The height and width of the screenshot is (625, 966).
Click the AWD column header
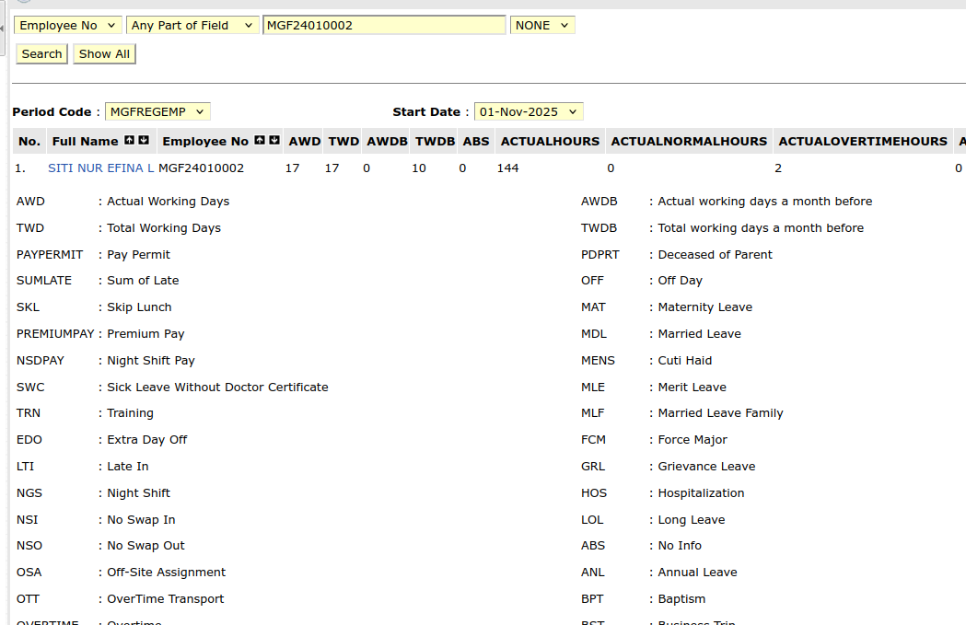click(304, 142)
